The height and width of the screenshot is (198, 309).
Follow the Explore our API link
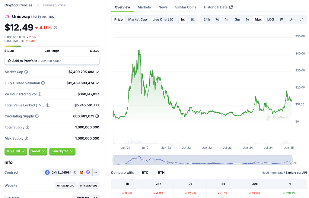coord(296,173)
